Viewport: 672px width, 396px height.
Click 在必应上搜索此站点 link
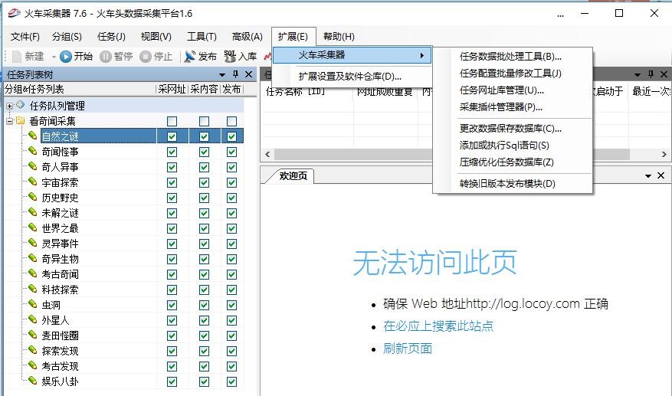(x=438, y=326)
